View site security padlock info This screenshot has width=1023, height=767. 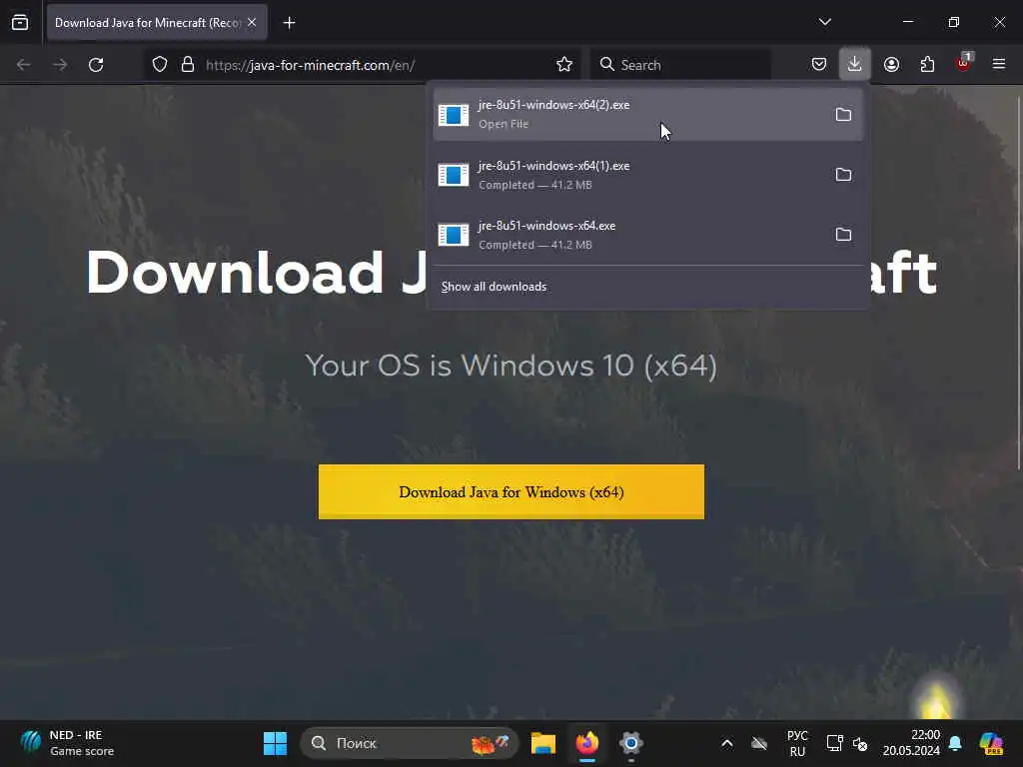[188, 65]
